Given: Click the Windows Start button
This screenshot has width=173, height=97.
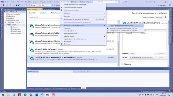Looking at the screenshot, I should coord(3,95).
